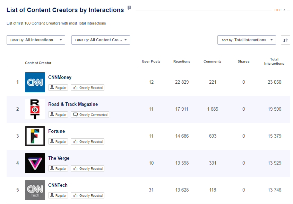Open the Road & Track Magazine link
The width and height of the screenshot is (293, 204).
click(73, 104)
